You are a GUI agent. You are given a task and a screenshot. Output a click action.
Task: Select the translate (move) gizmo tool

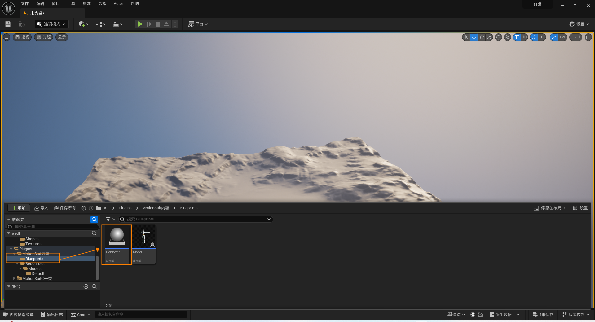coord(474,37)
